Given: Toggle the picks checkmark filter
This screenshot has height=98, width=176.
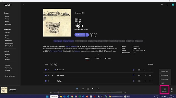Looking at the screenshot, I should 56,64.
